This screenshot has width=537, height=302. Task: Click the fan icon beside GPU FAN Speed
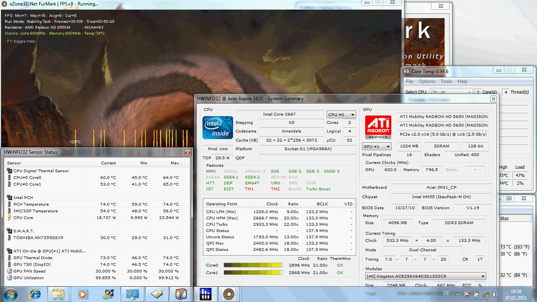coord(9,271)
